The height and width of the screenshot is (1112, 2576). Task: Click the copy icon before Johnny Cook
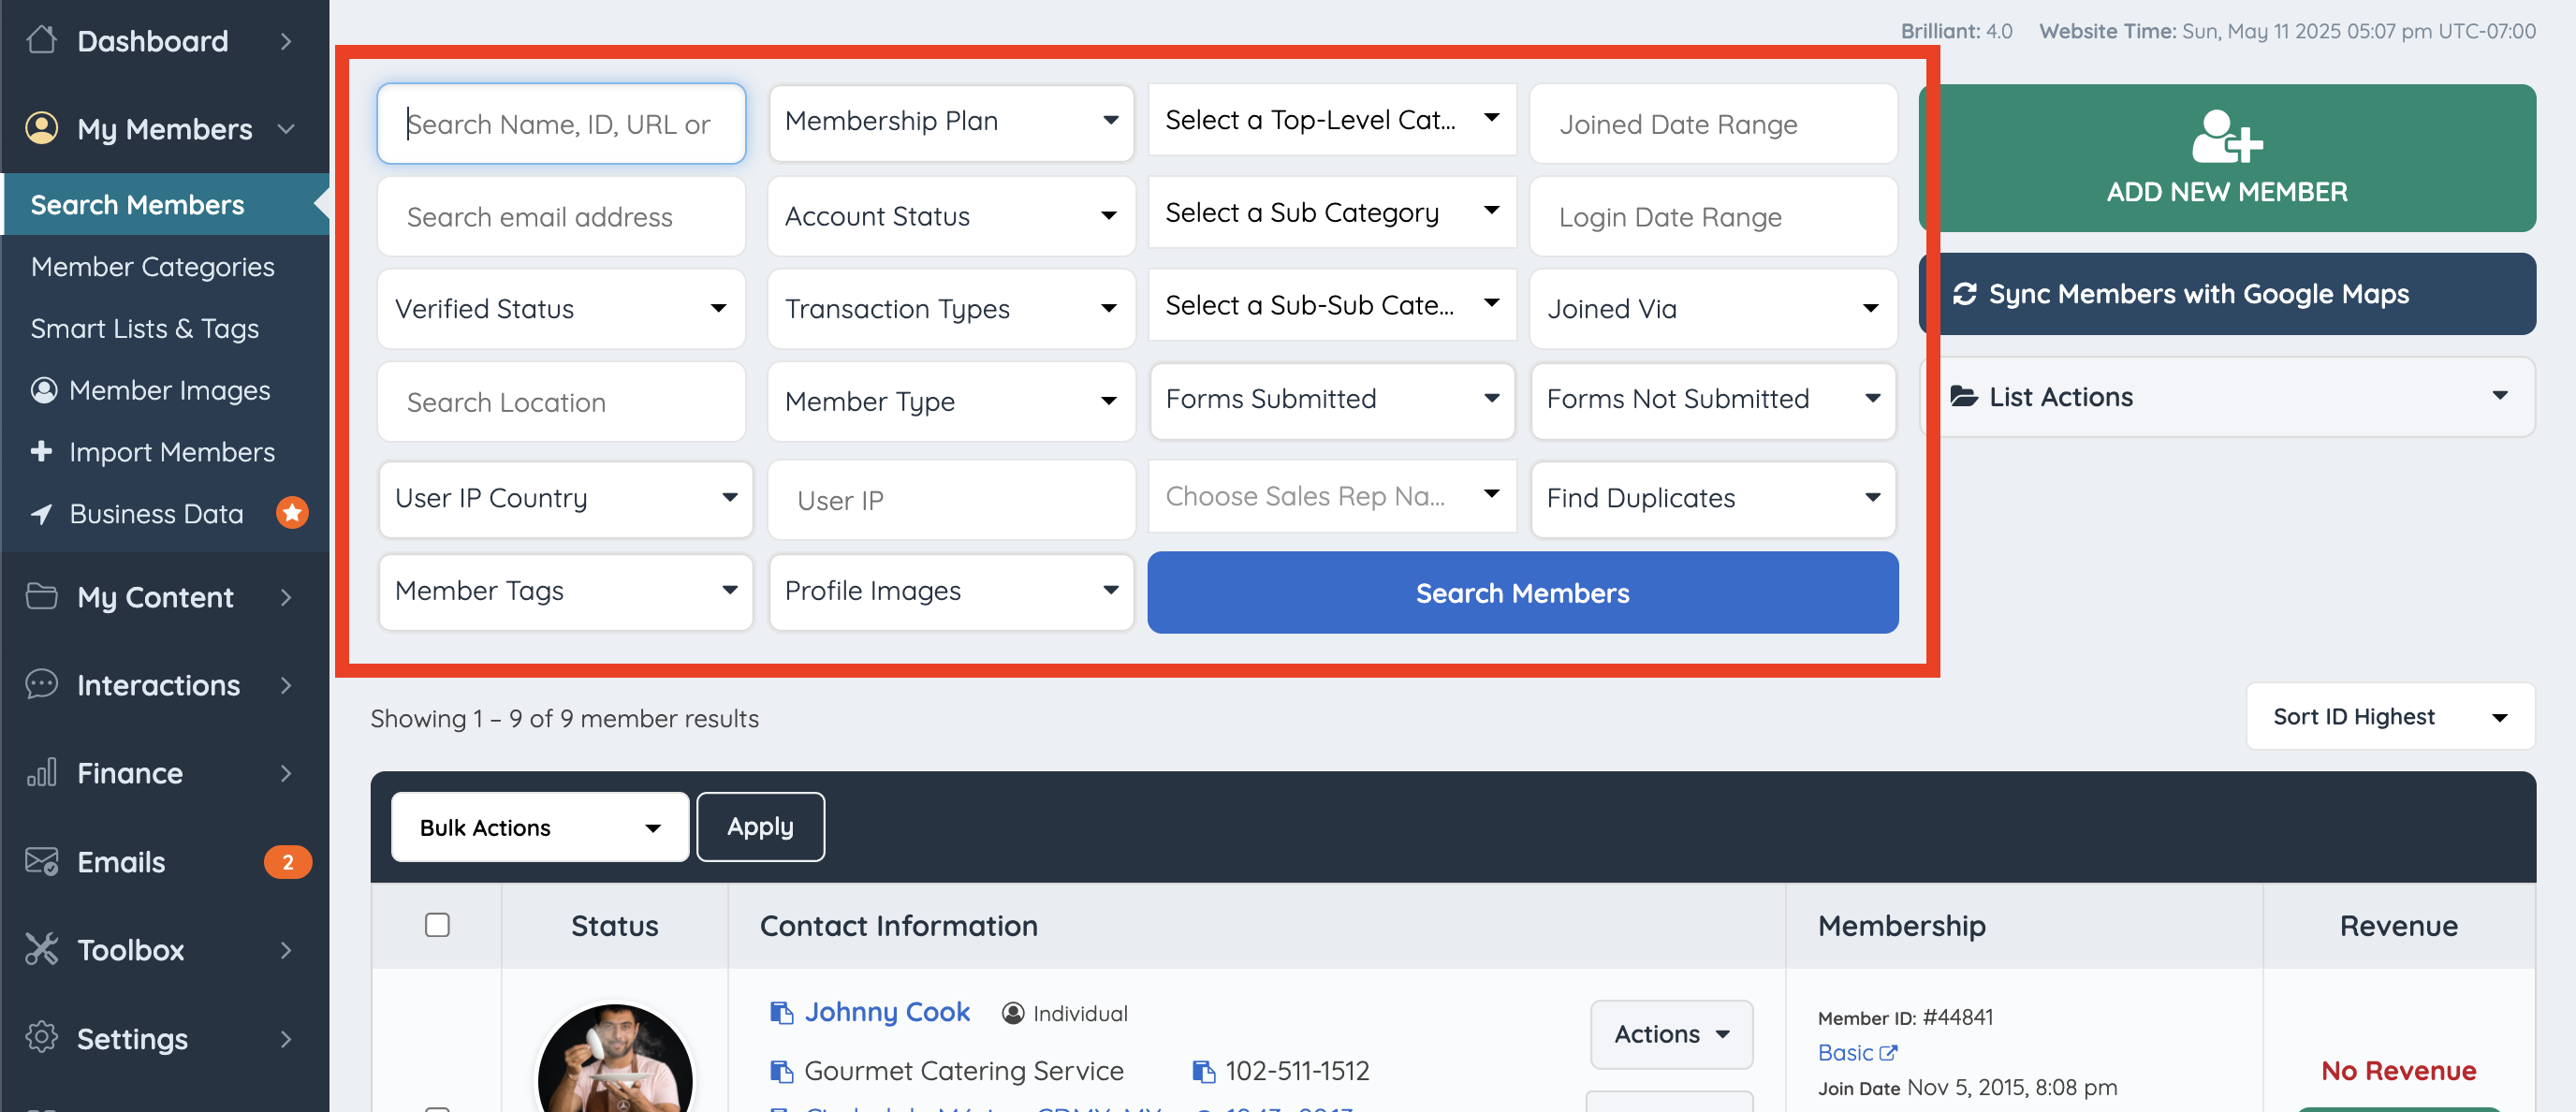780,1012
